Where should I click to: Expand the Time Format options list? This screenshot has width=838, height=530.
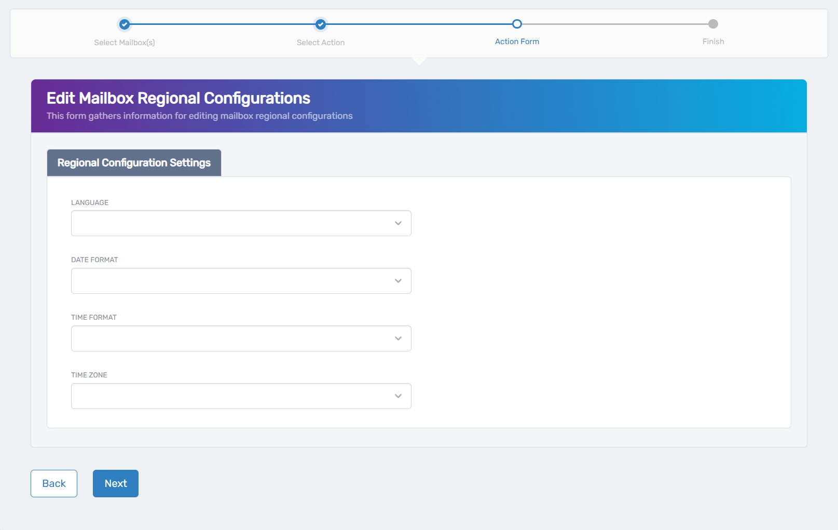click(x=241, y=338)
